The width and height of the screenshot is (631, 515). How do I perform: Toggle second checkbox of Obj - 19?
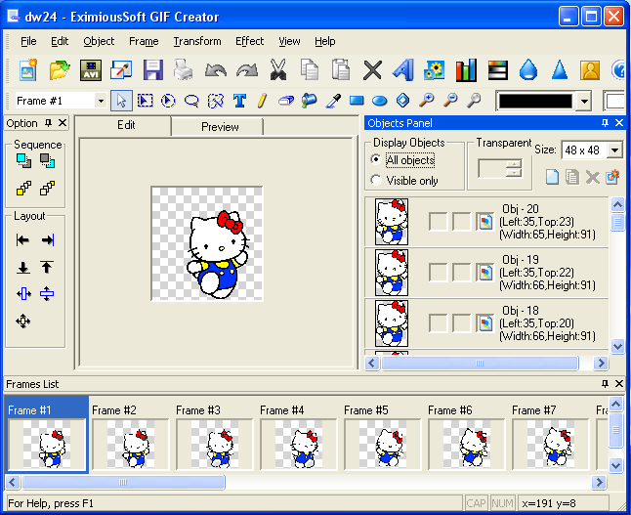pos(462,273)
